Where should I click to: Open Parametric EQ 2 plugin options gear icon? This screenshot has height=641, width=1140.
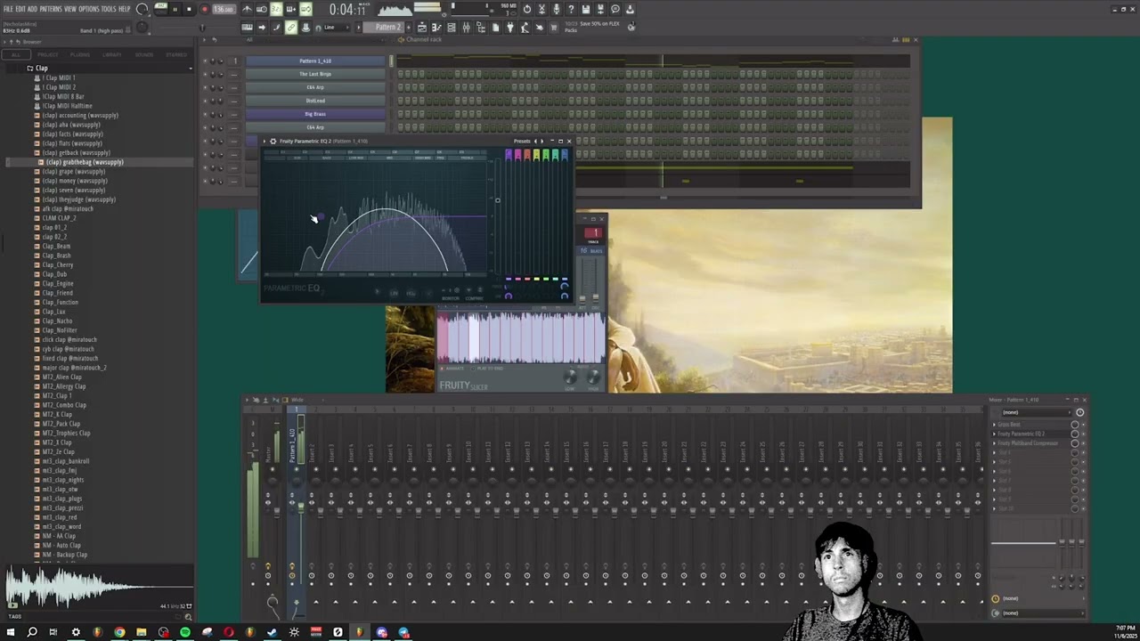tap(273, 141)
